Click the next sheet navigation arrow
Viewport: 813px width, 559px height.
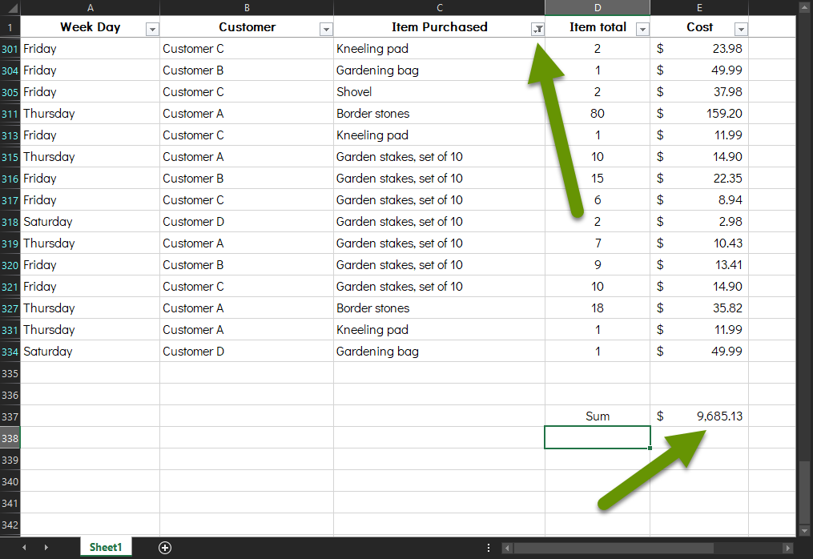click(46, 548)
